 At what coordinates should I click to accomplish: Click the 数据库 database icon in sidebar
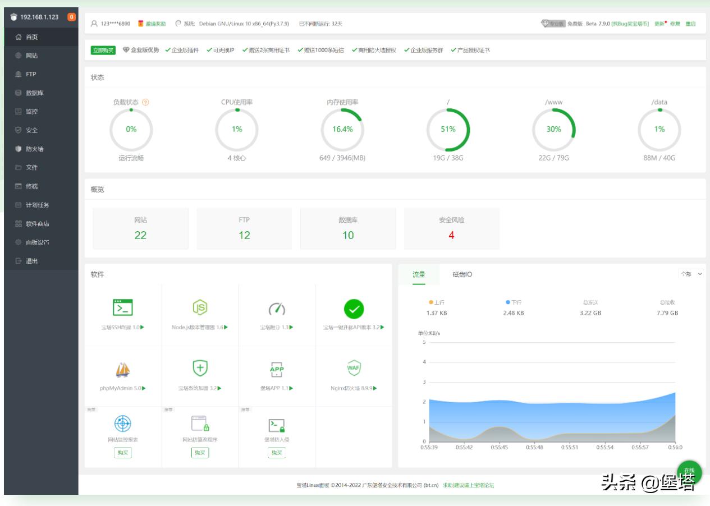pyautogui.click(x=19, y=93)
